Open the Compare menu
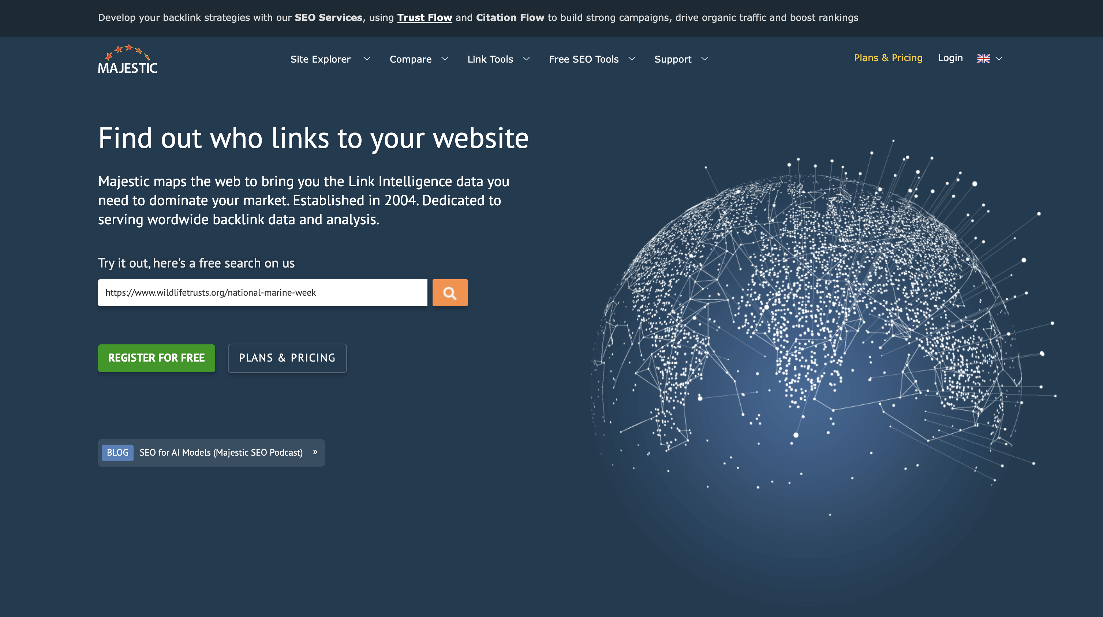The height and width of the screenshot is (617, 1103). coord(410,59)
